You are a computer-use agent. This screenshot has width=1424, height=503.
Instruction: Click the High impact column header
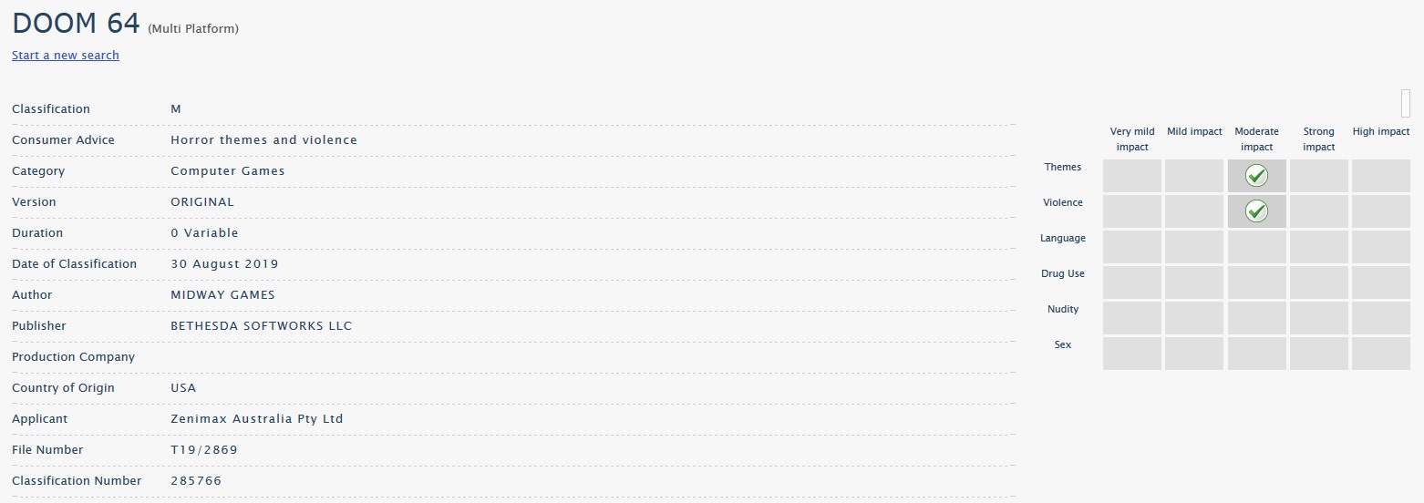click(x=1381, y=132)
